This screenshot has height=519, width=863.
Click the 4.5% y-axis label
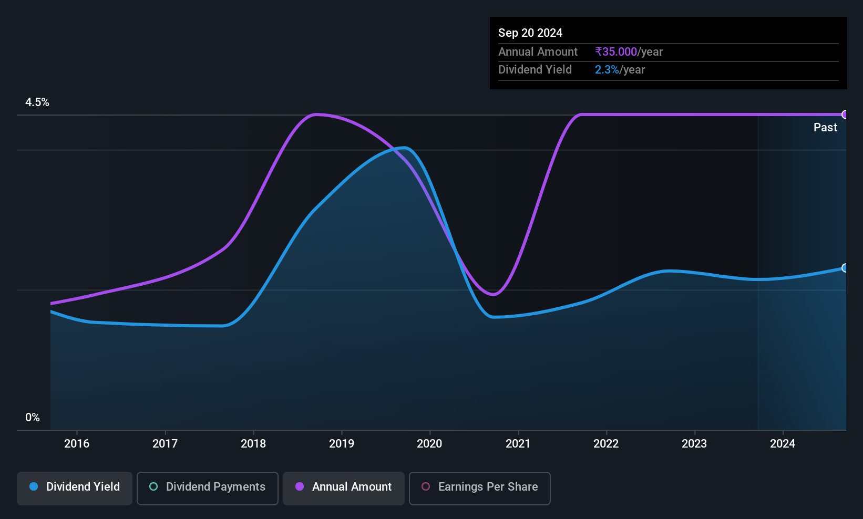click(x=37, y=102)
